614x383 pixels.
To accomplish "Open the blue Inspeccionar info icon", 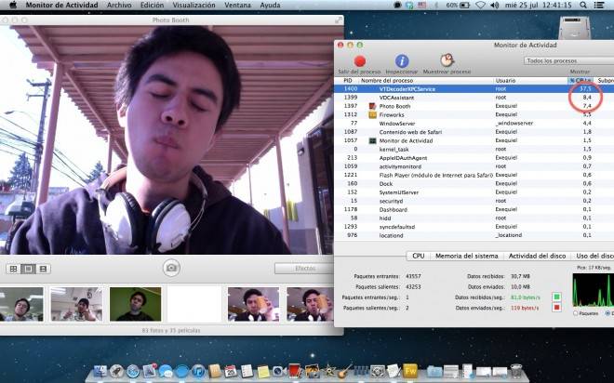I will (402, 61).
